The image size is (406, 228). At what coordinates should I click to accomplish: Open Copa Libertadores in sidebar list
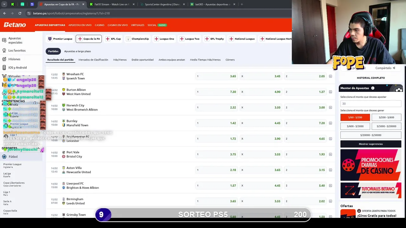point(14,184)
